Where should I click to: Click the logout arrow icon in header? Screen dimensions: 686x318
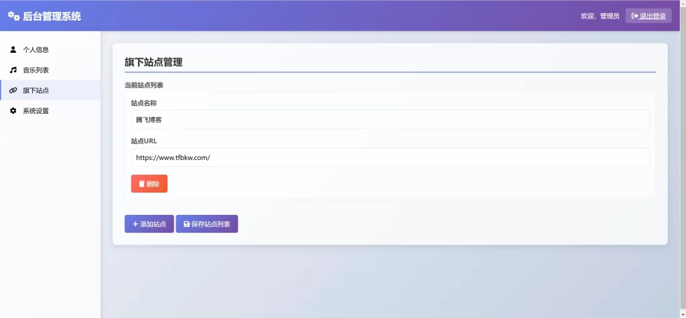[x=634, y=16]
